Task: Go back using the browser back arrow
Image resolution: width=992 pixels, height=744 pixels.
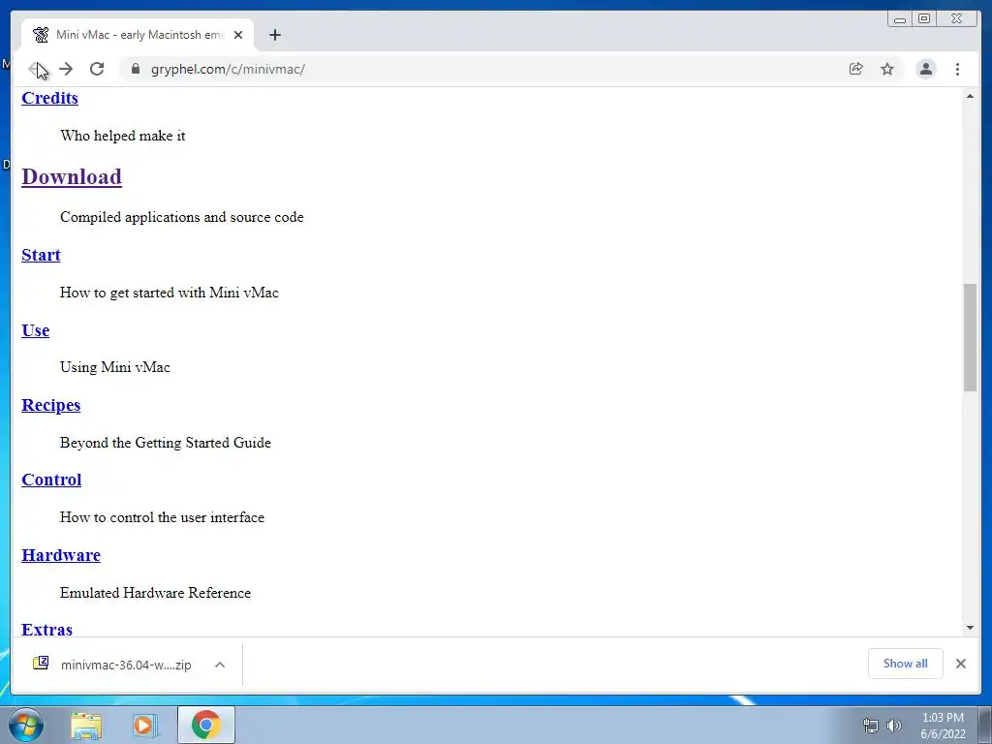Action: [x=35, y=69]
